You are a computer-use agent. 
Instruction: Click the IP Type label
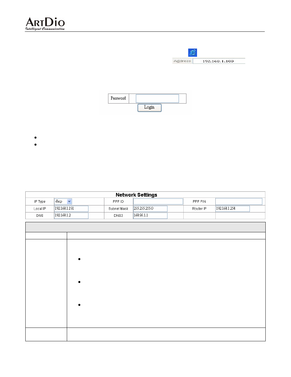click(40, 201)
